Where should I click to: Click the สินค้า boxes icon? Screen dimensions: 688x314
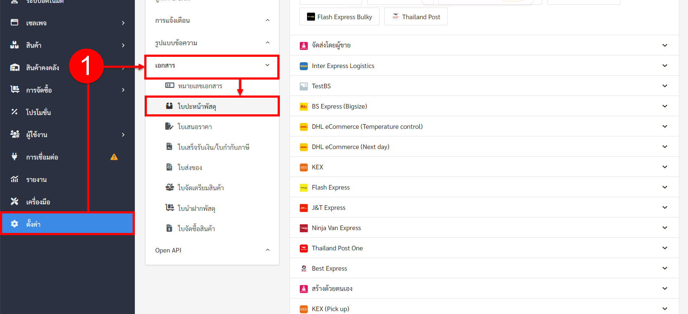[x=14, y=45]
